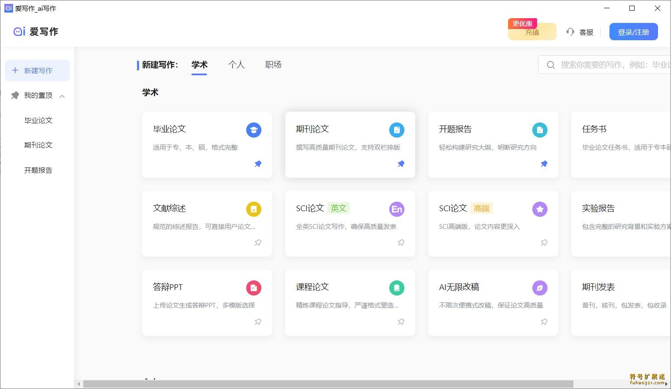Click the star icon on SCI论文 高端 card
The image size is (671, 389).
[540, 209]
